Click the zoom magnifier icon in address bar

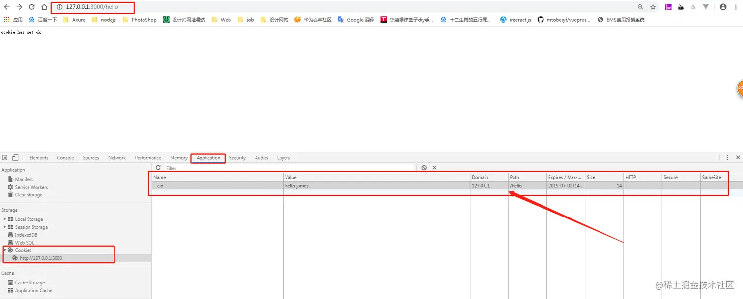tap(640, 7)
